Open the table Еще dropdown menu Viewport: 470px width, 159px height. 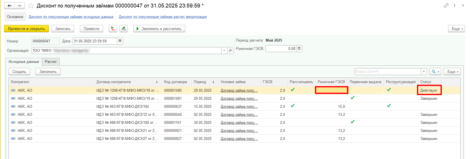pyautogui.click(x=452, y=71)
